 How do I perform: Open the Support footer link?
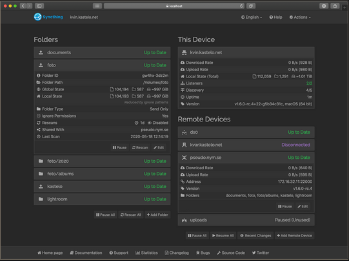point(119,253)
